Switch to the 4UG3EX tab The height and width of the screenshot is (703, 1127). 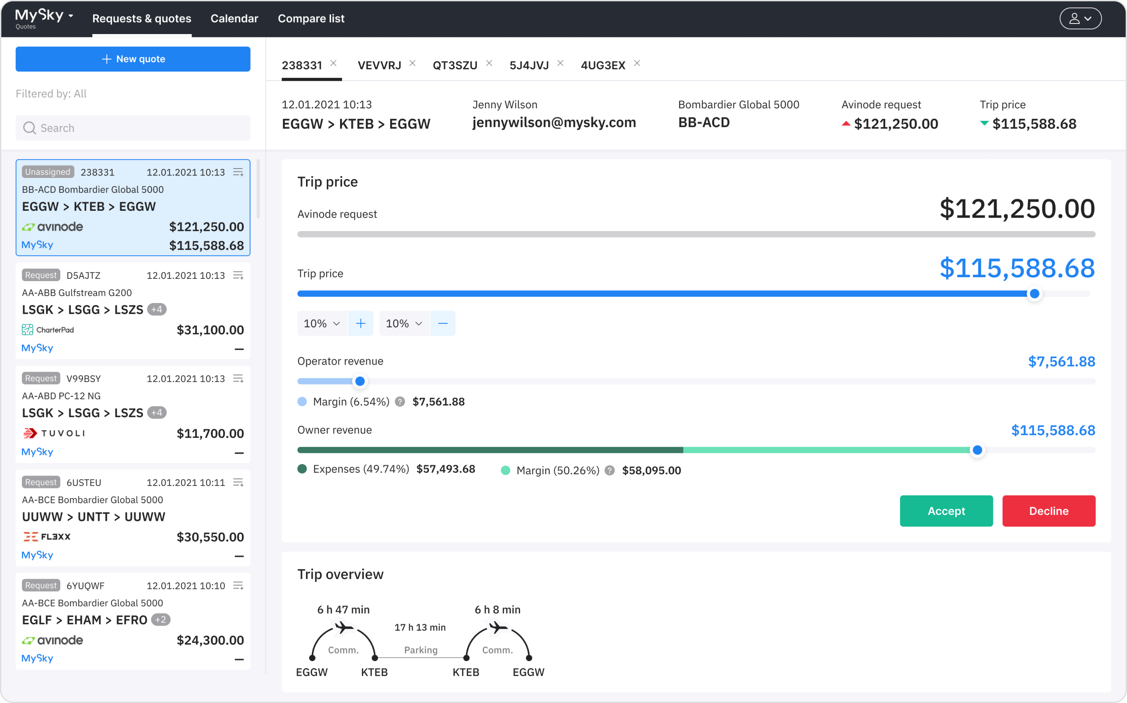(603, 65)
